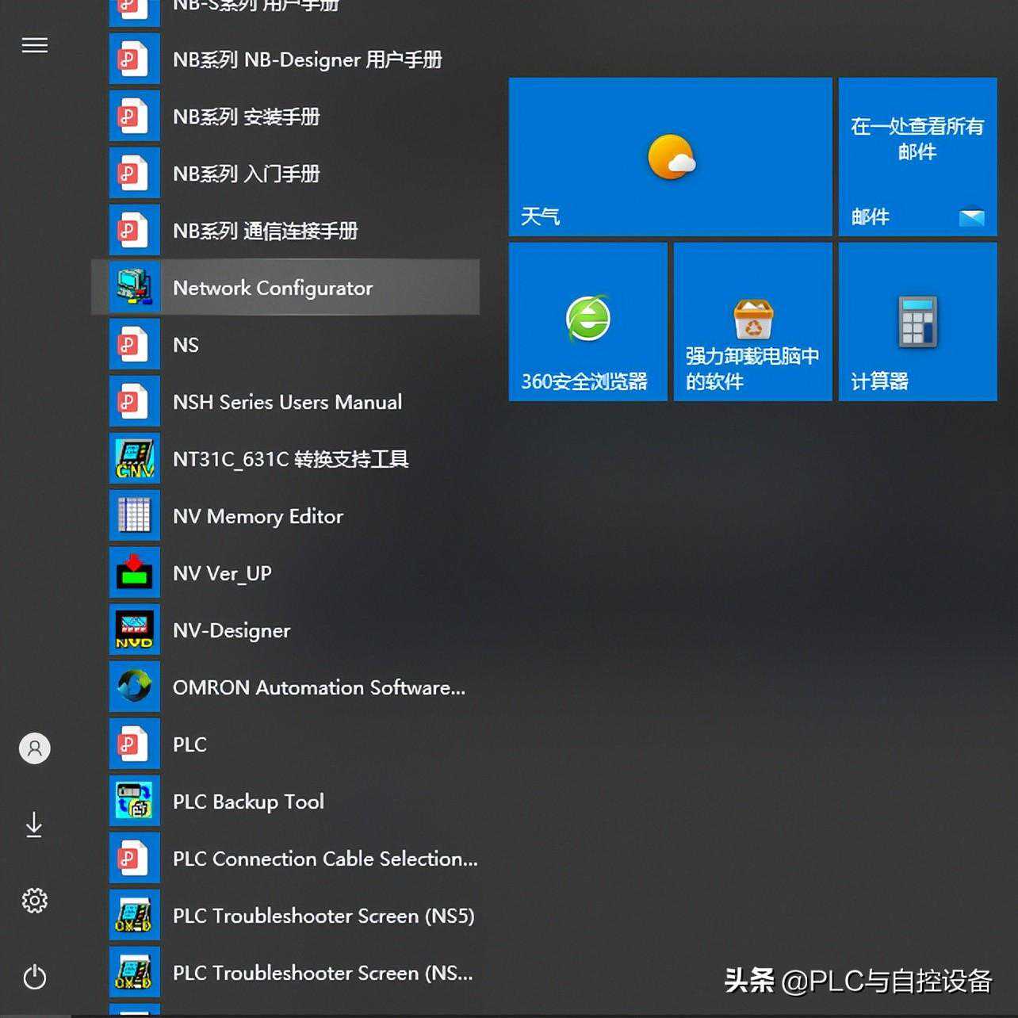This screenshot has width=1018, height=1018.
Task: Click the 强力卸载电脑中的软件 tile
Action: click(752, 322)
